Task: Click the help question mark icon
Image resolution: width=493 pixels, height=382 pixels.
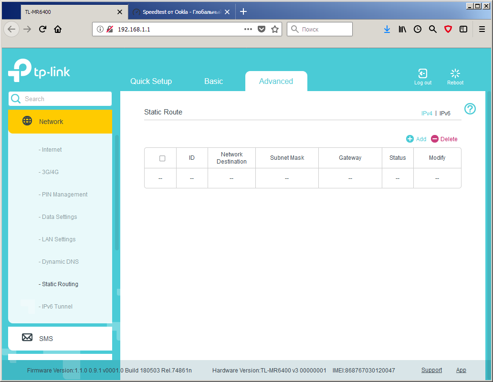Action: coord(470,109)
